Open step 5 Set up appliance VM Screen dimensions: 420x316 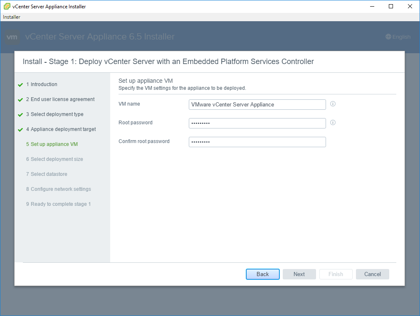pos(52,144)
